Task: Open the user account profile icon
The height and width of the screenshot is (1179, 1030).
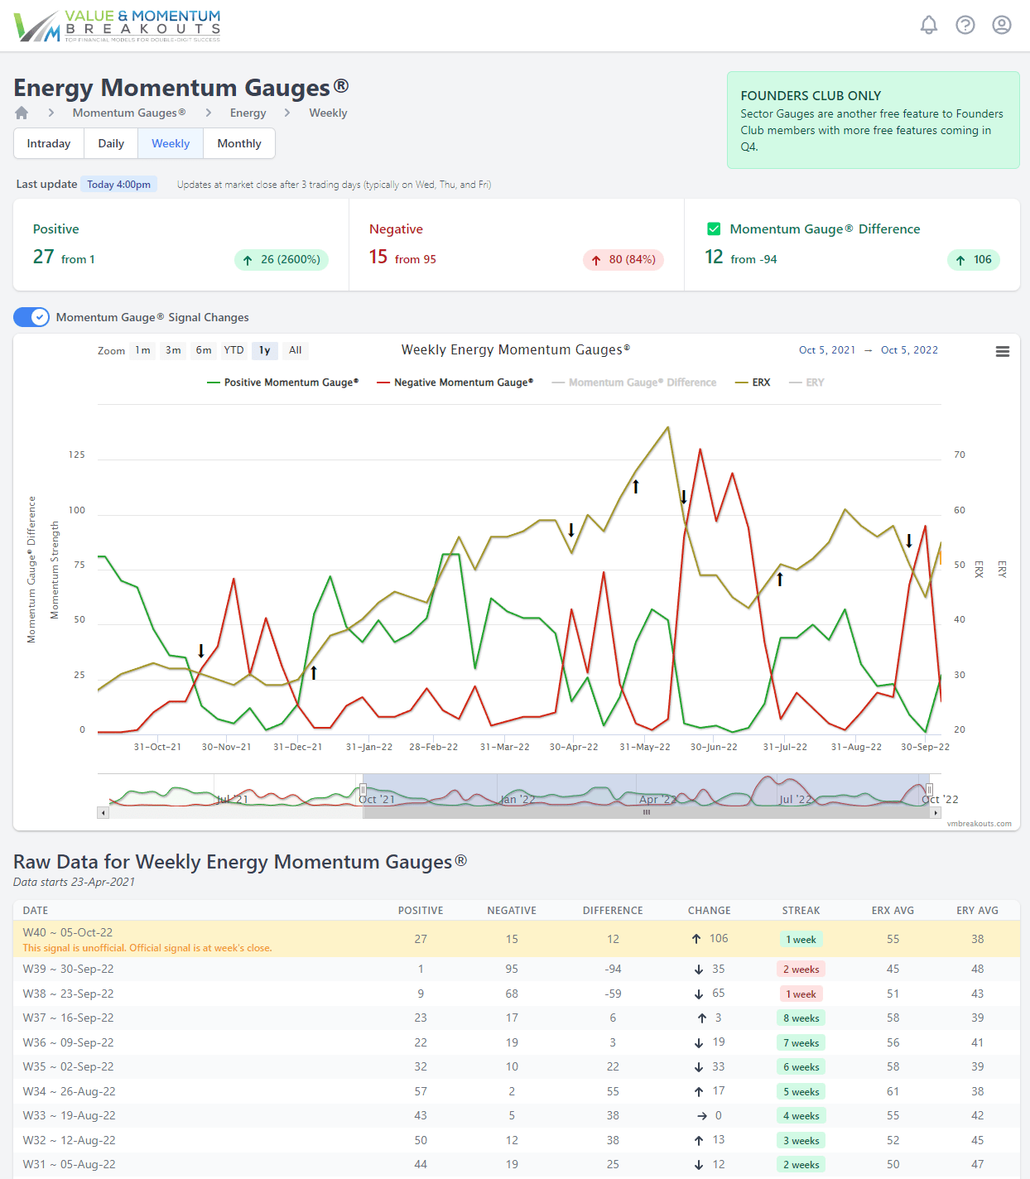Action: [x=1002, y=25]
